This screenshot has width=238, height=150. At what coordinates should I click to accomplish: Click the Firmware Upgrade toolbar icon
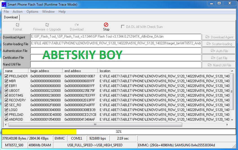point(47,25)
